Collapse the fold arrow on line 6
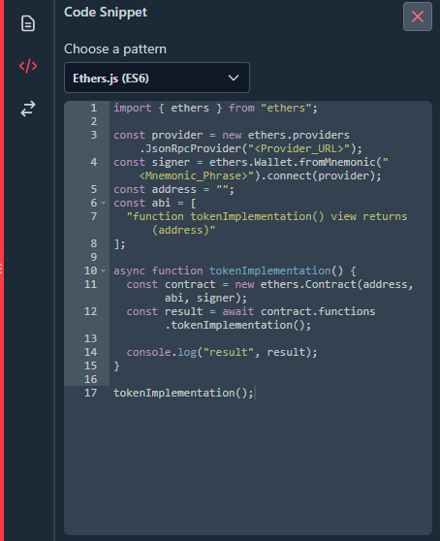 (x=103, y=204)
